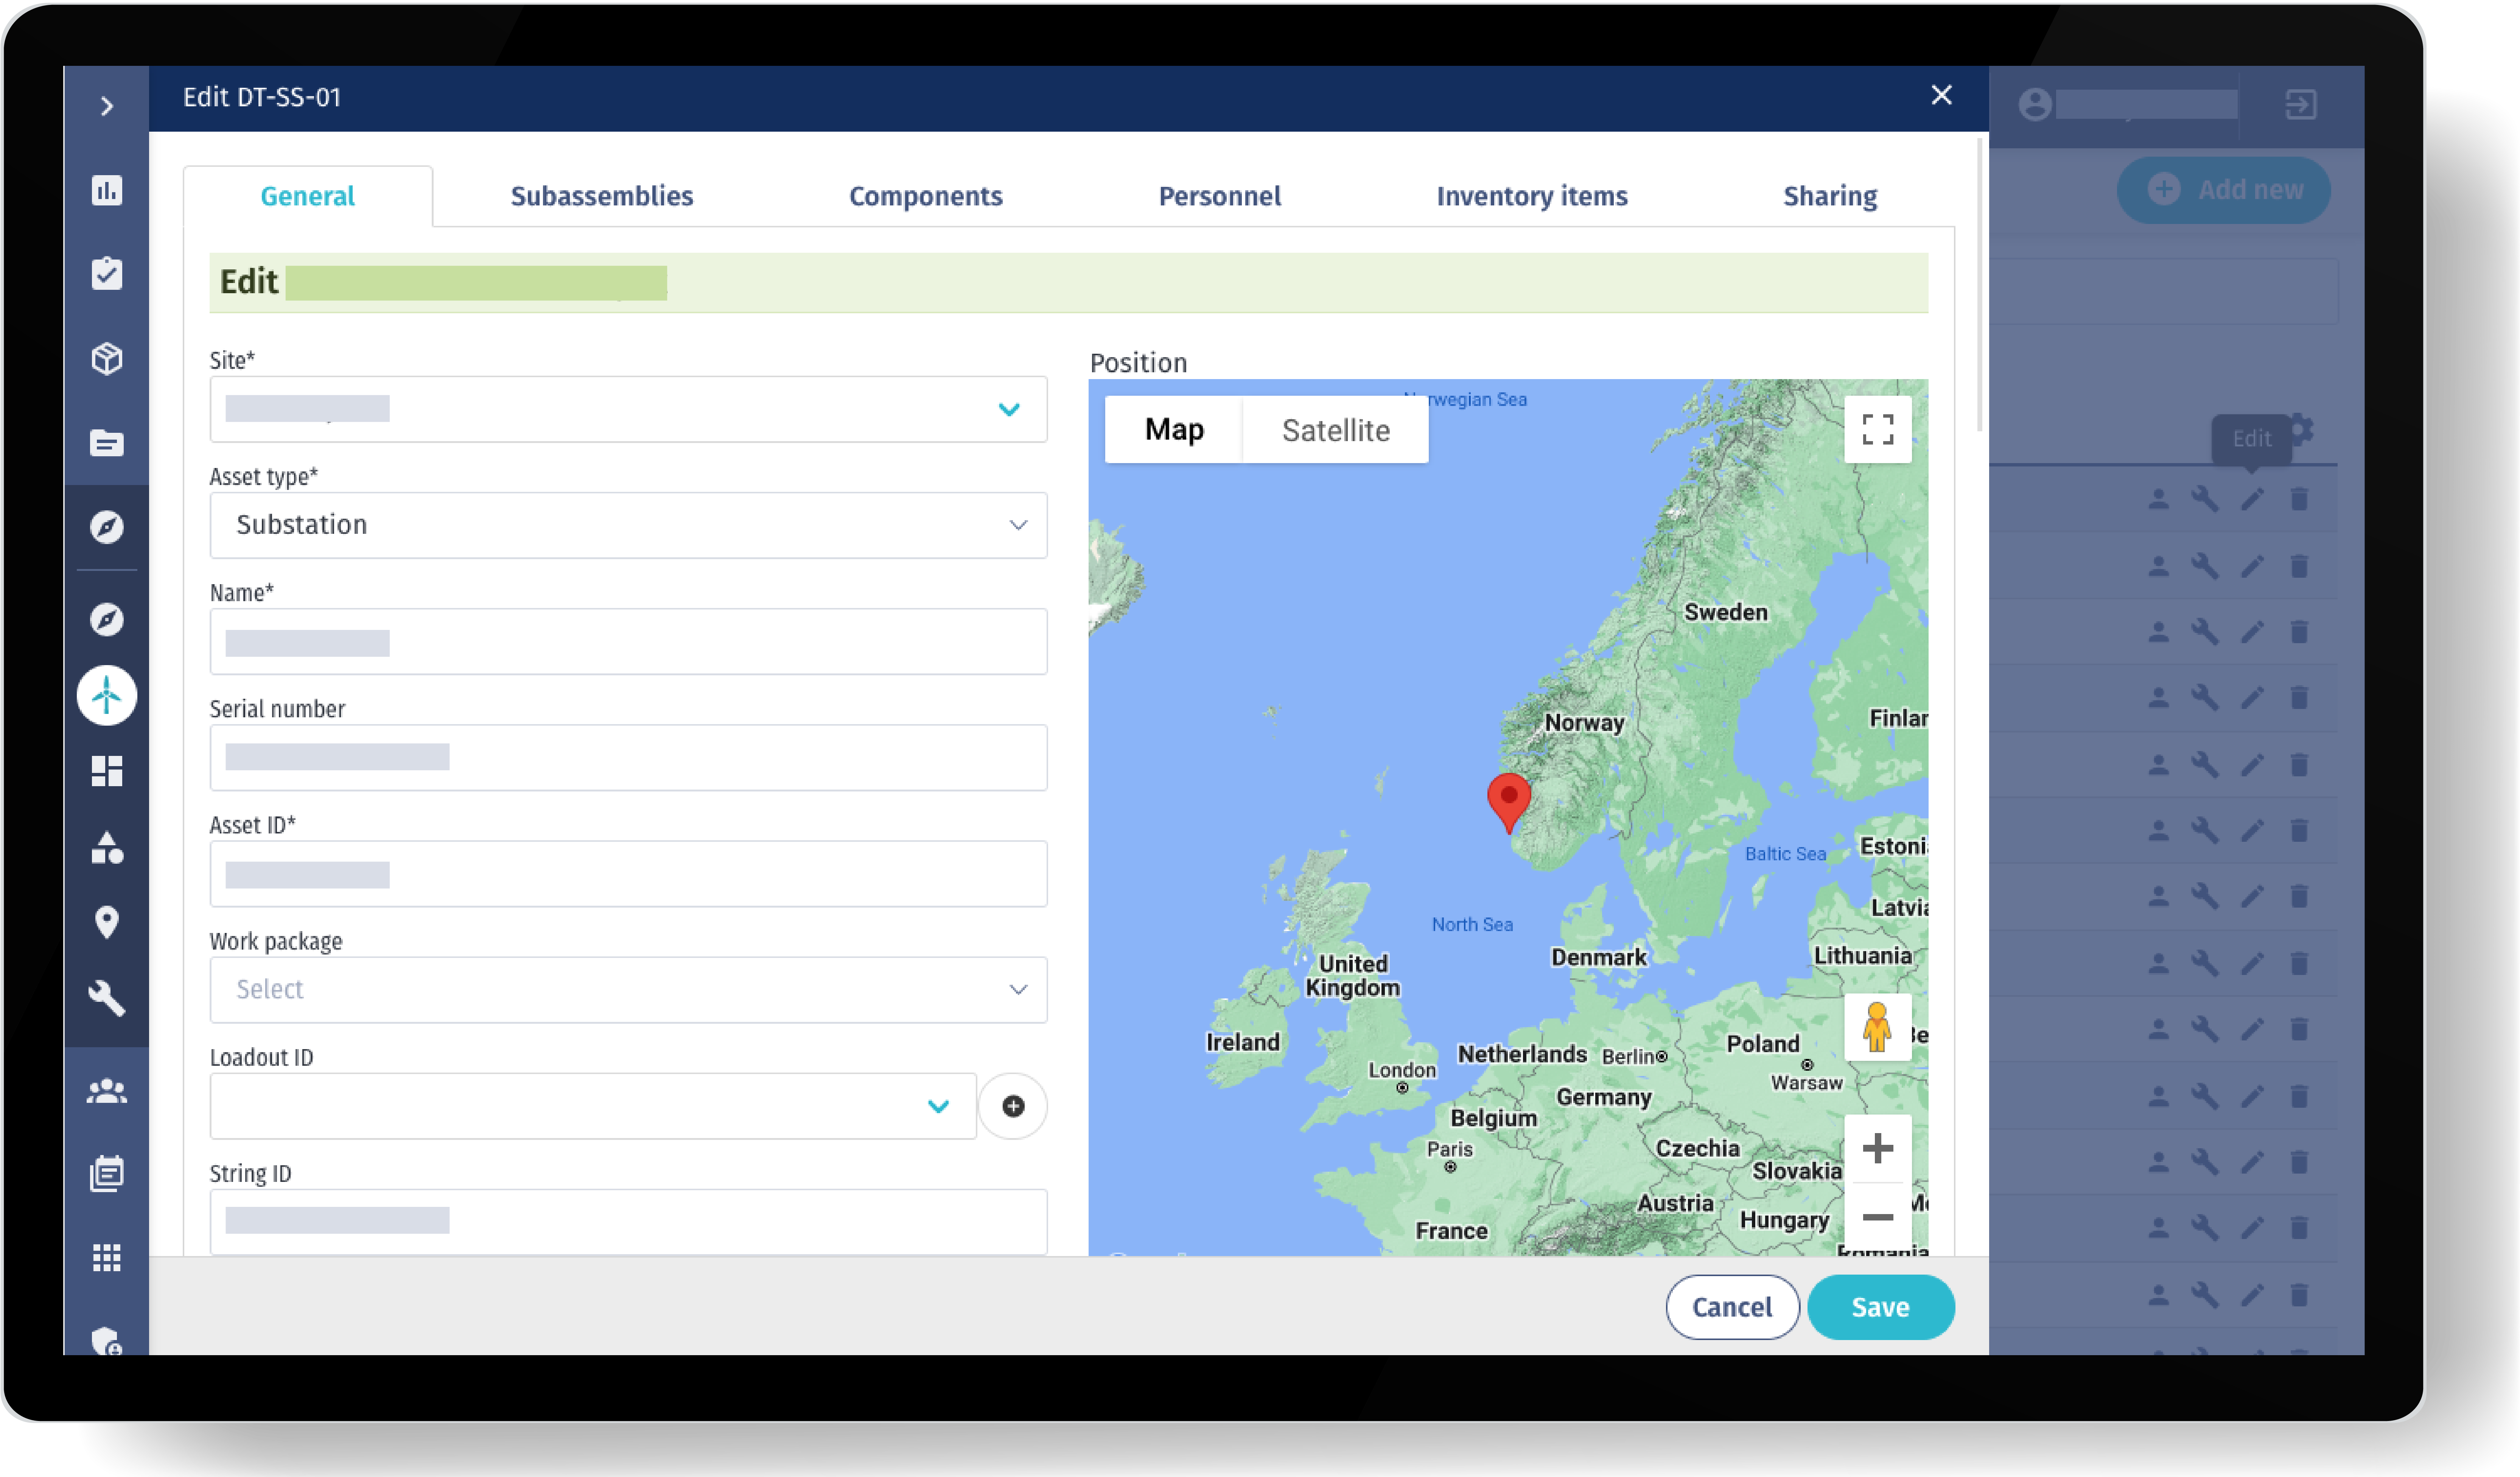Click the upper compass icon in sidebar
This screenshot has height=1477, width=2520.
[x=107, y=527]
